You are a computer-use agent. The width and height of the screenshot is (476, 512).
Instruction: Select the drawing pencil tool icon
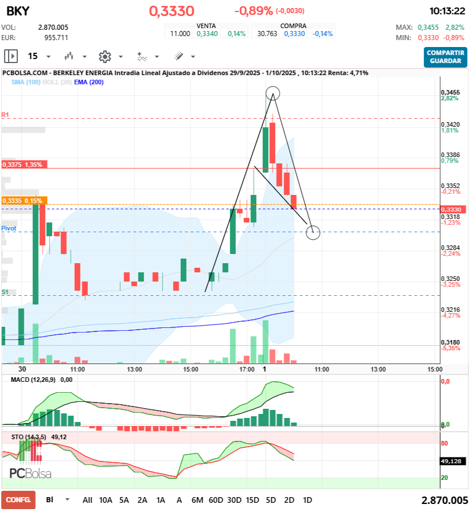[178, 56]
